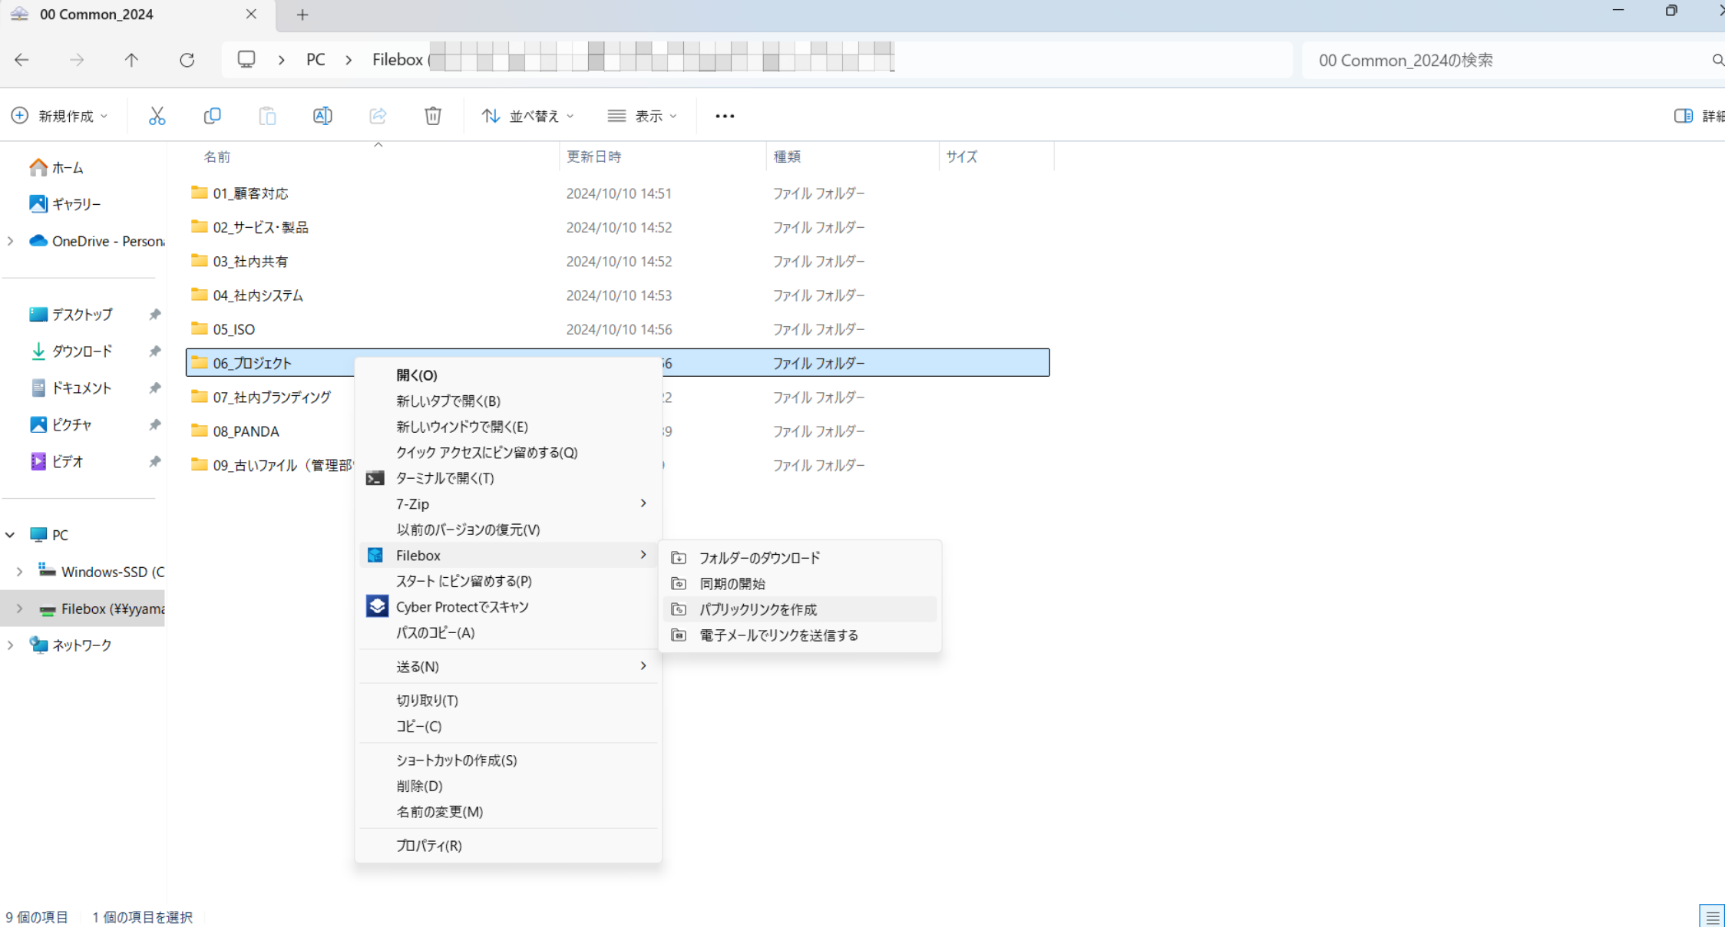Click the Copy toolbar icon
This screenshot has width=1725, height=927.
(212, 116)
